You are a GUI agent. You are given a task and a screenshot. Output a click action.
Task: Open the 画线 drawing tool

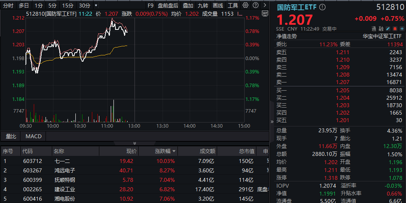pyautogui.click(x=218, y=5)
